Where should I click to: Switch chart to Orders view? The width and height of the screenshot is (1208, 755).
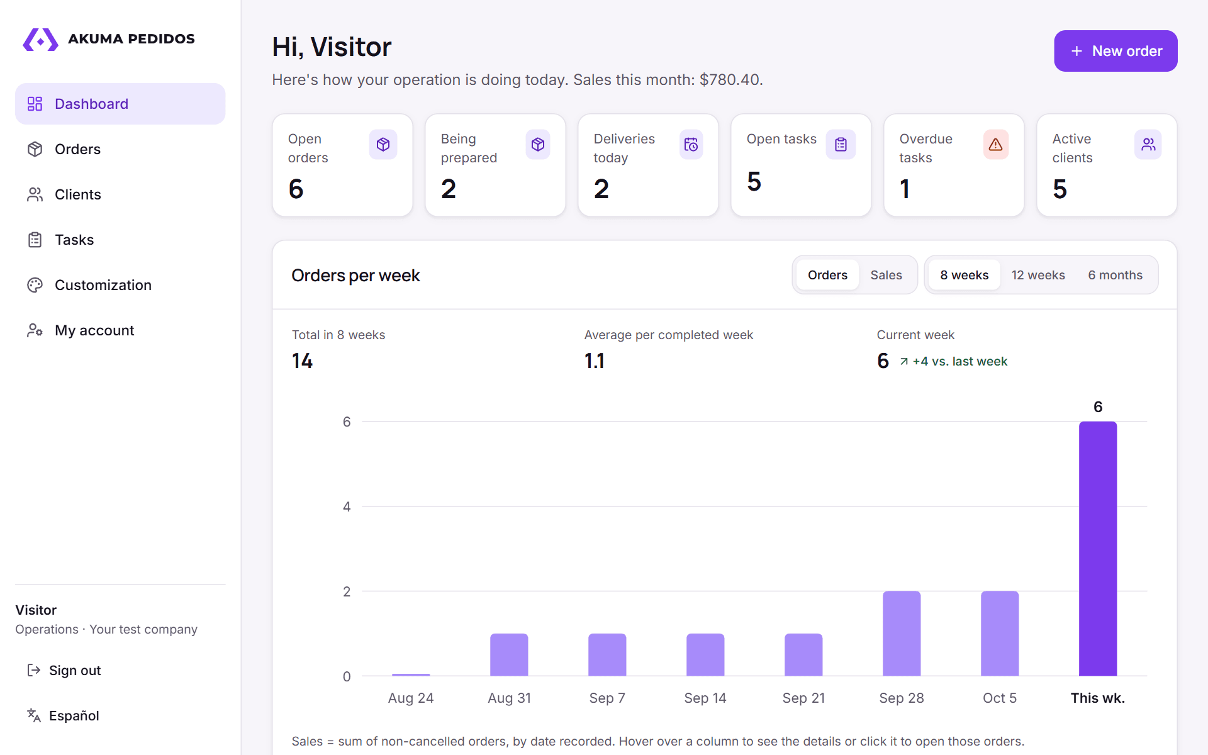pyautogui.click(x=827, y=275)
